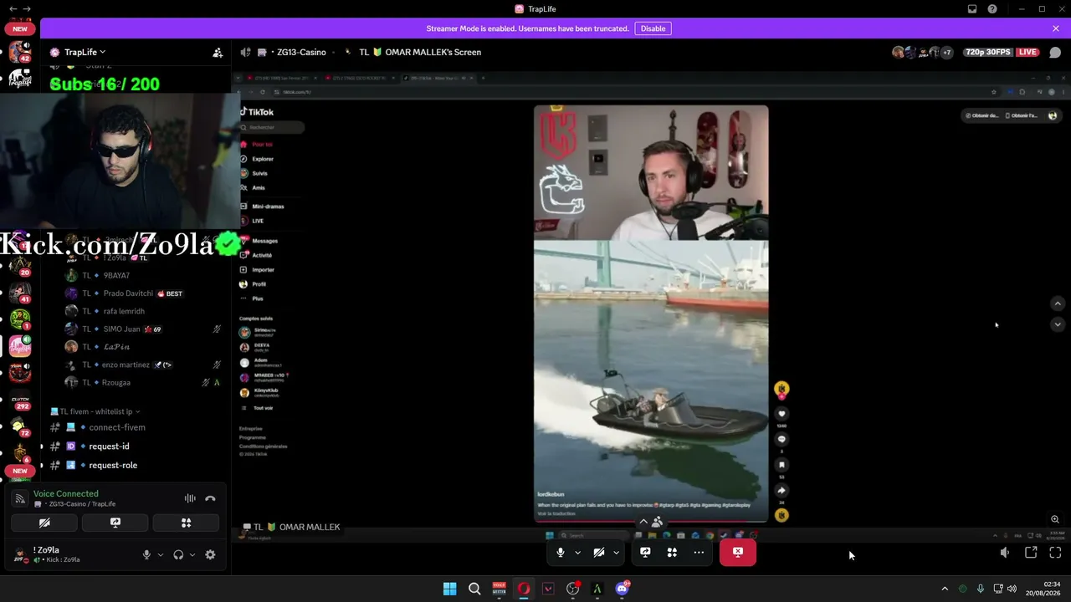Go back with the title bar arrow
Viewport: 1071px width, 602px height.
[x=13, y=8]
